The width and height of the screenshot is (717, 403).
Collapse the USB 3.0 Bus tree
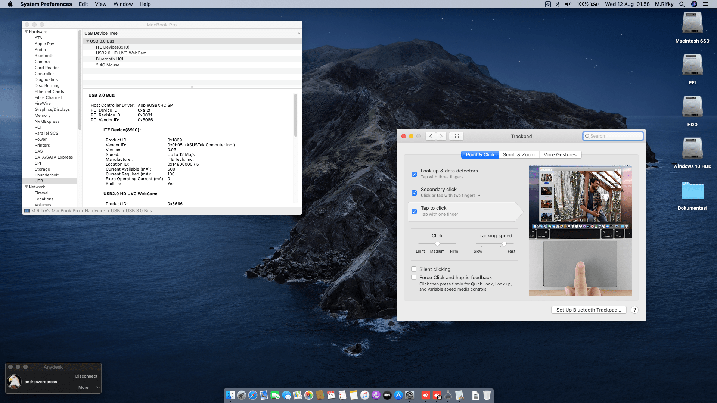coord(88,41)
